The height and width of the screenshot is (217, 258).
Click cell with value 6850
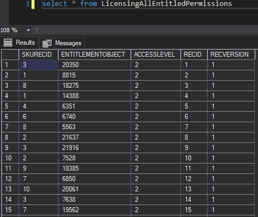(95, 179)
